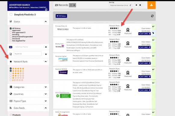Clear the Keywords field with X
The height and width of the screenshot is (116, 175).
(x=46, y=54)
